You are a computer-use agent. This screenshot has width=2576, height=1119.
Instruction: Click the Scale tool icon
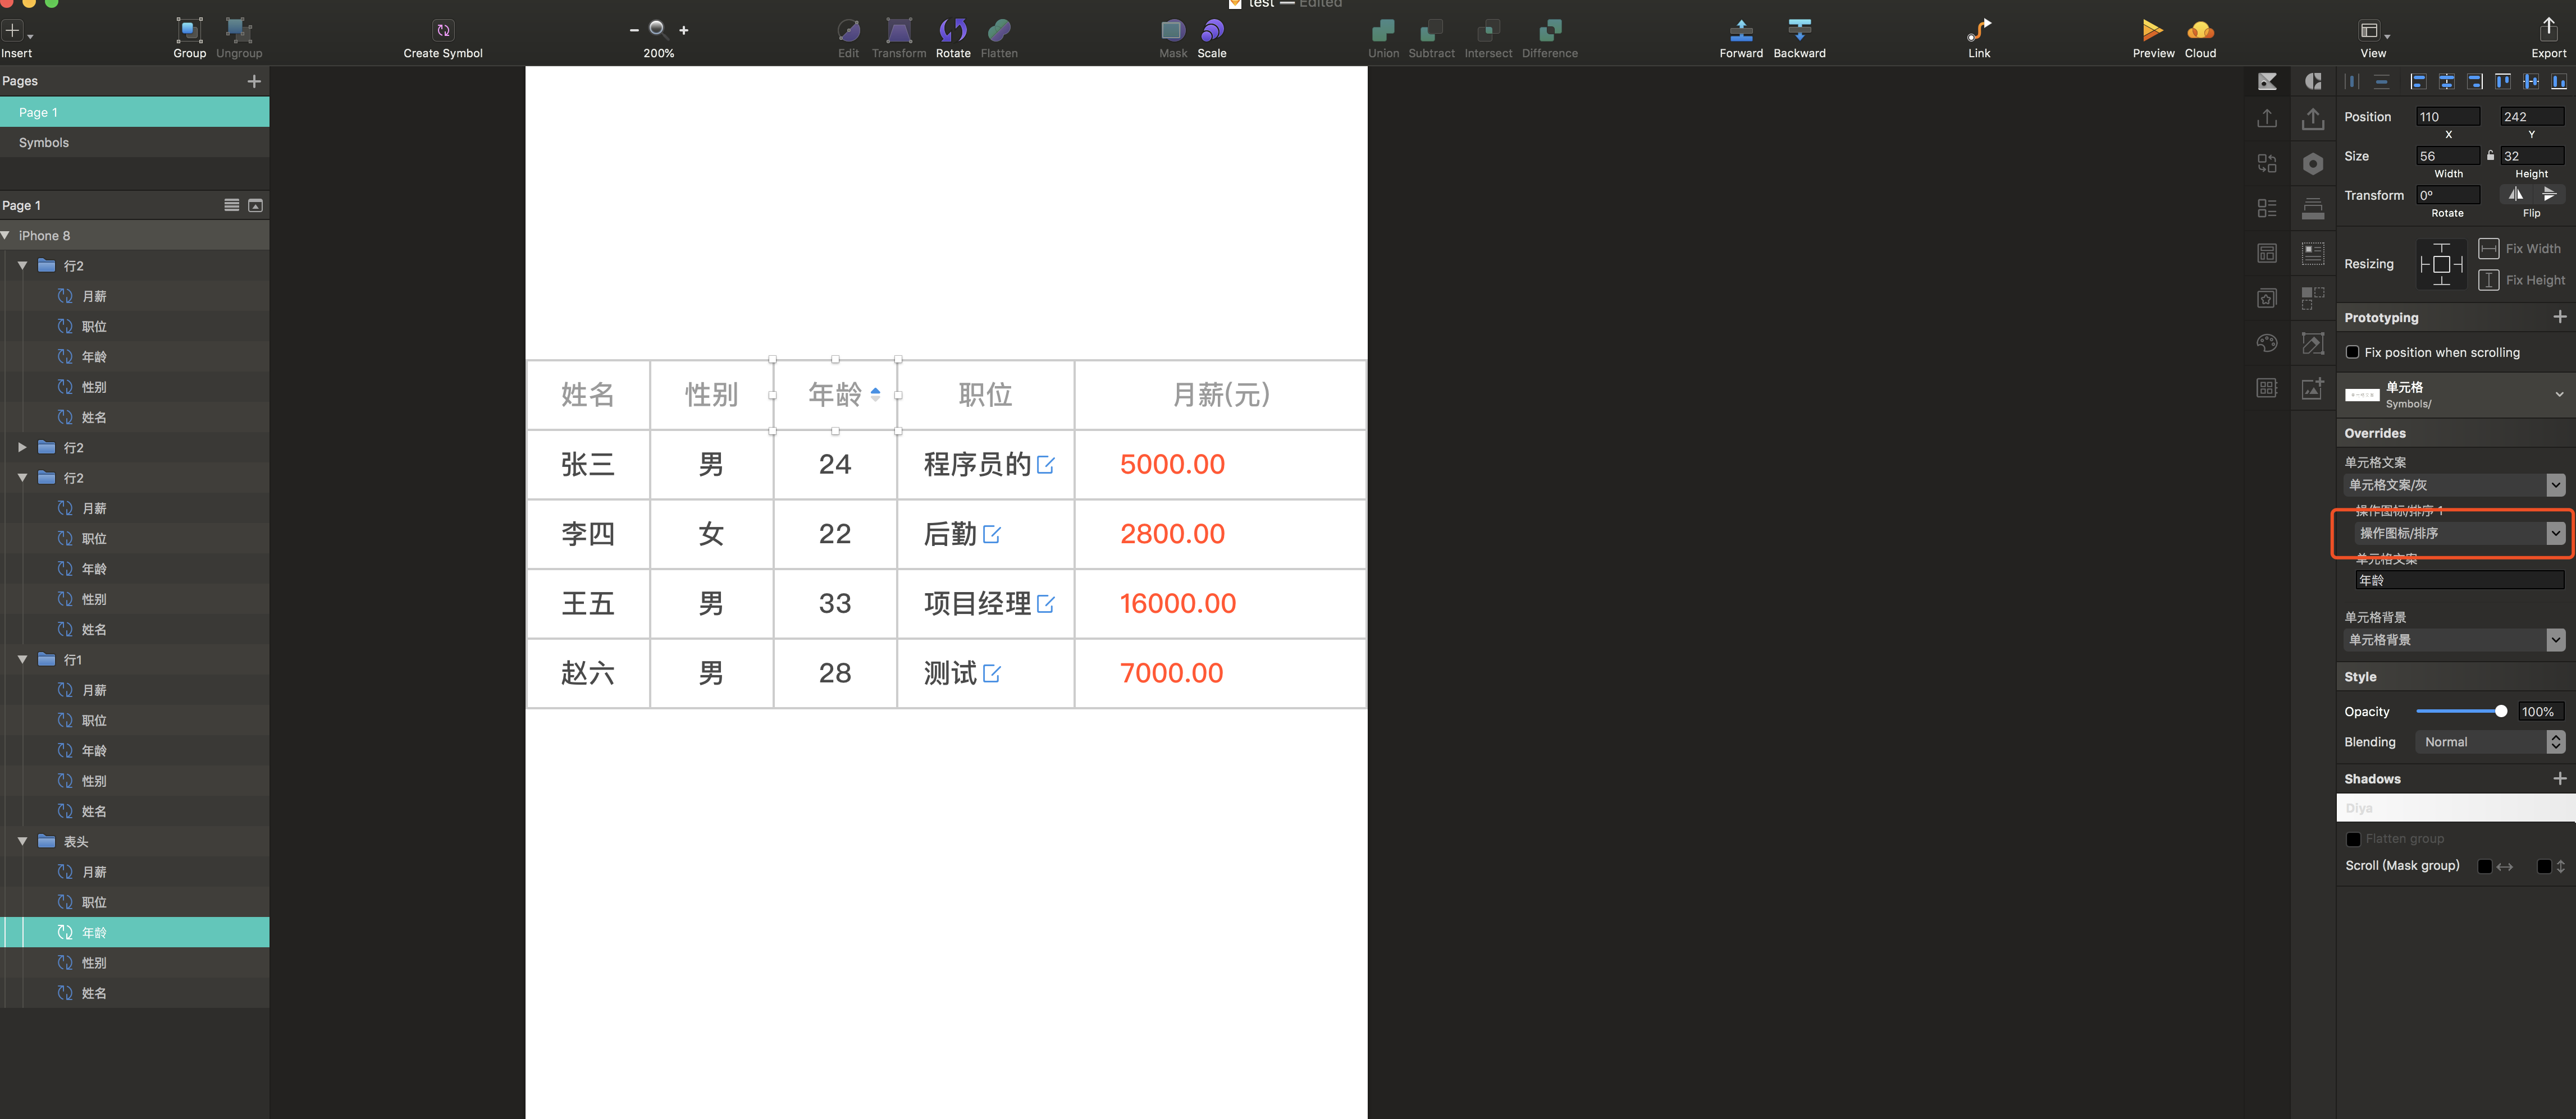click(1211, 31)
